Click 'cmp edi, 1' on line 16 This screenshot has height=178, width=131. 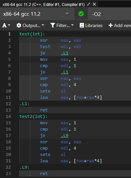pos(58,129)
